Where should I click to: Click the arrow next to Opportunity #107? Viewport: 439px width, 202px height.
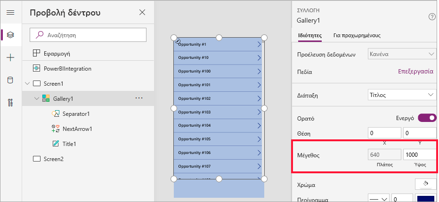pos(259,166)
